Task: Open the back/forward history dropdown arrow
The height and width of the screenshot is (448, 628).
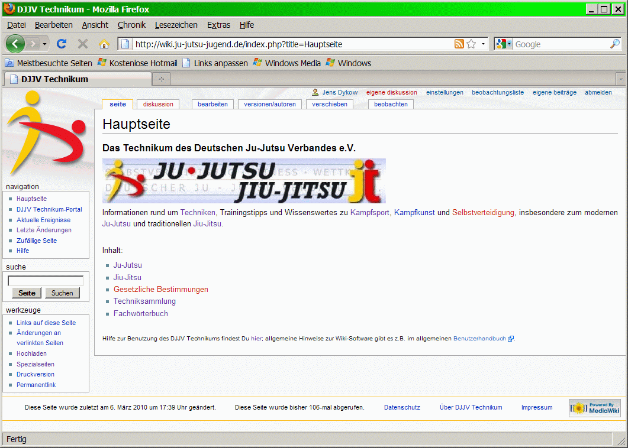Action: coord(44,44)
